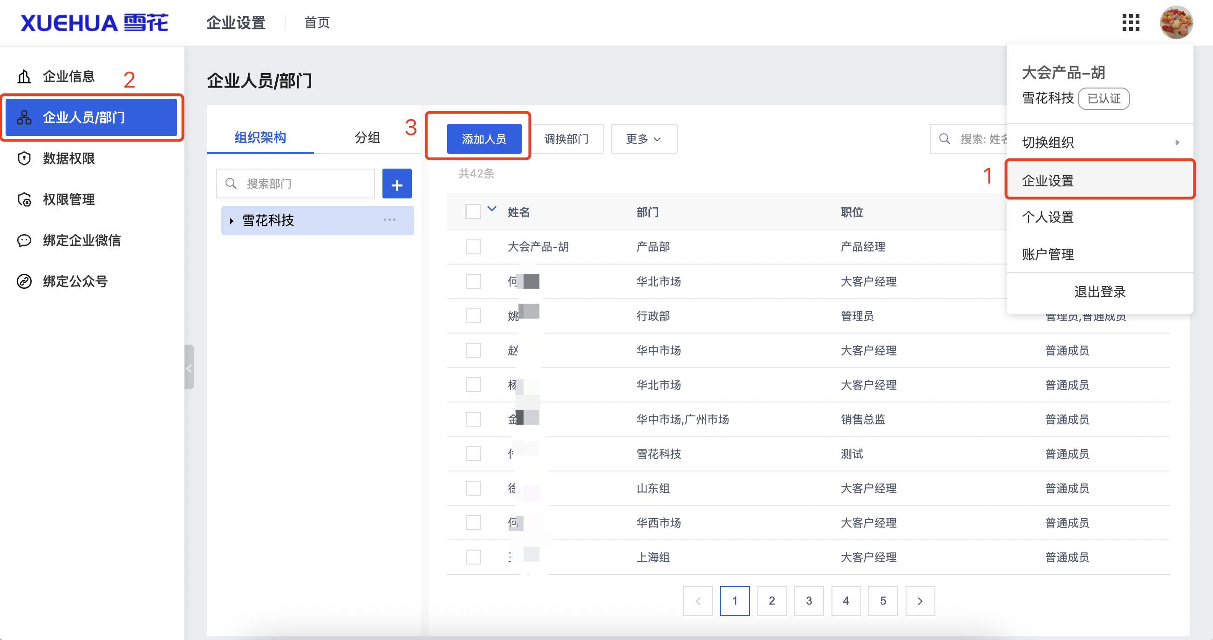Screen dimensions: 1213x640
Task: Check the checkbox for 大会产品-胡
Action: [473, 246]
